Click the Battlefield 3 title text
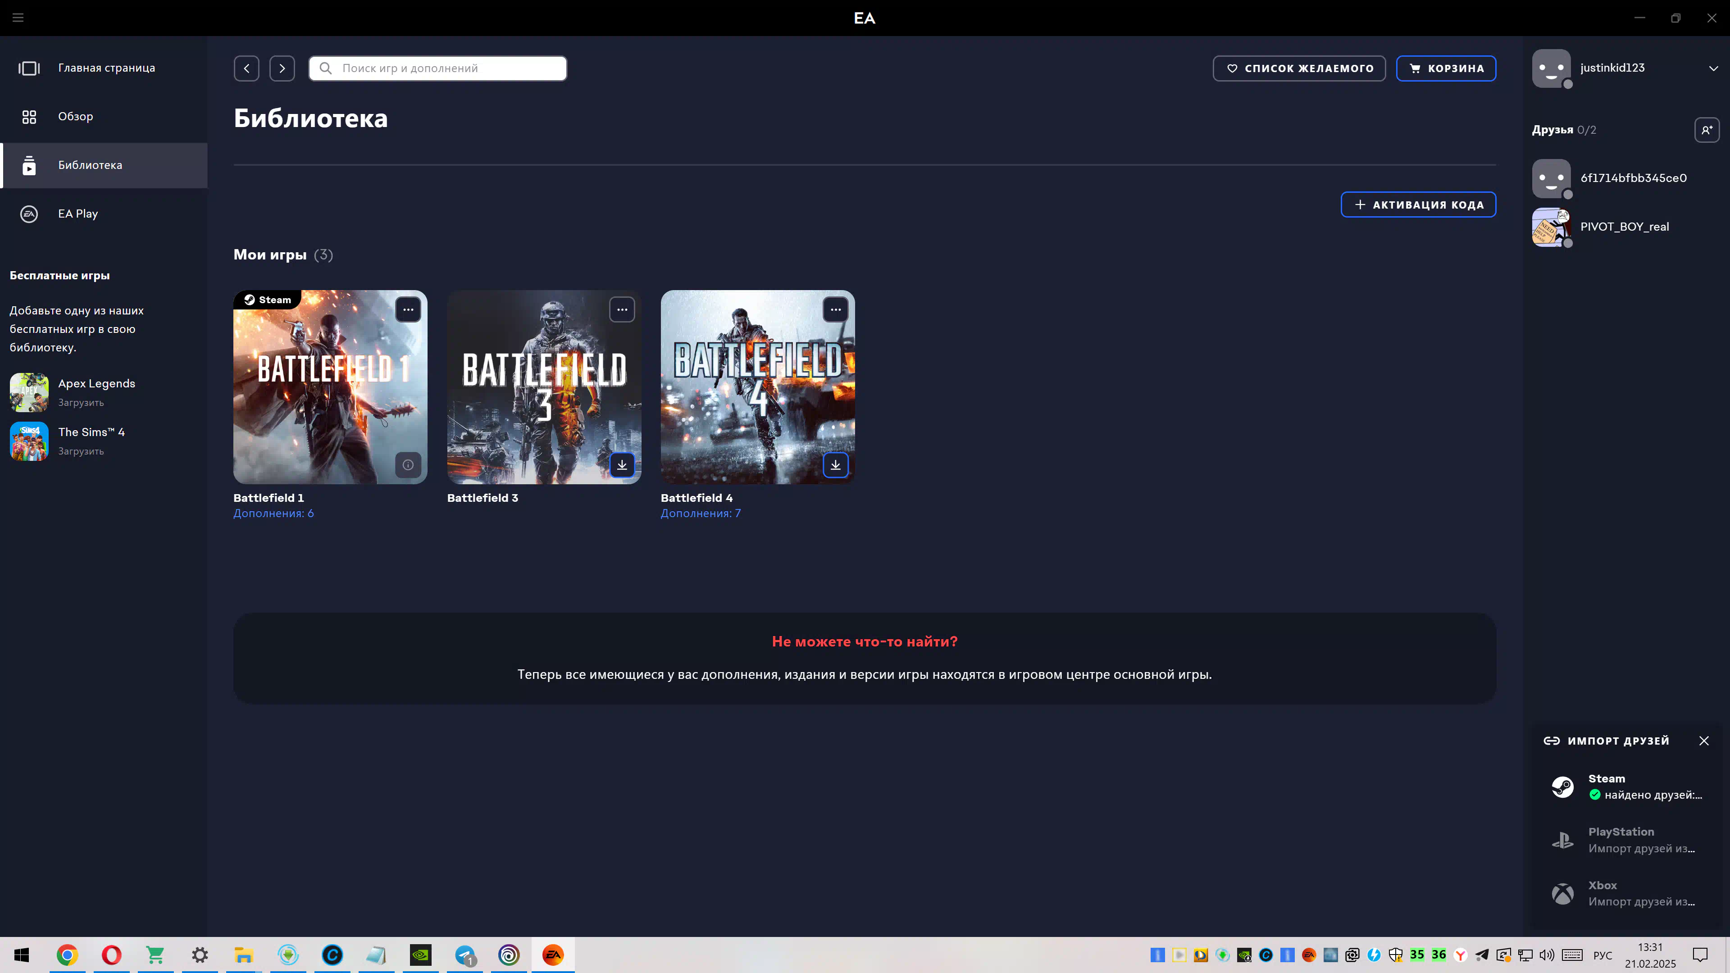This screenshot has width=1730, height=973. click(x=482, y=498)
